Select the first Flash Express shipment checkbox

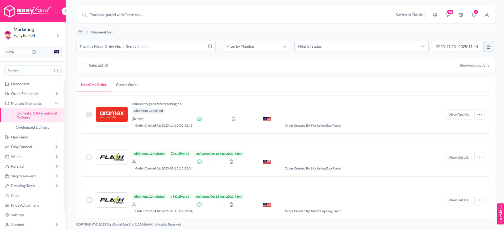coord(89,157)
